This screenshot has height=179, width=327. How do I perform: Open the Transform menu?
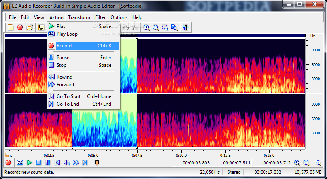coord(79,17)
